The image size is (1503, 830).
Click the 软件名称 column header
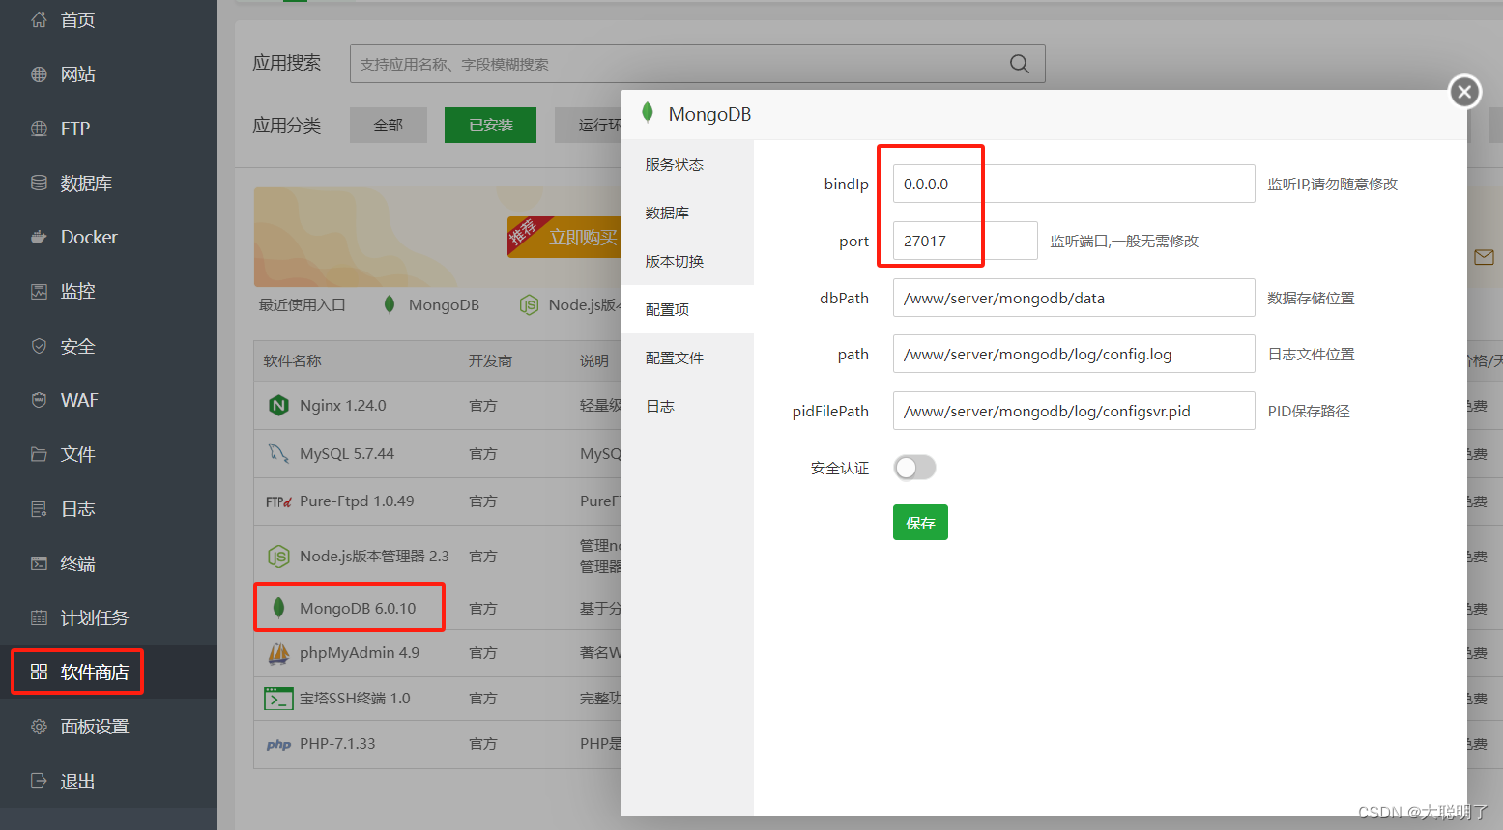click(292, 360)
